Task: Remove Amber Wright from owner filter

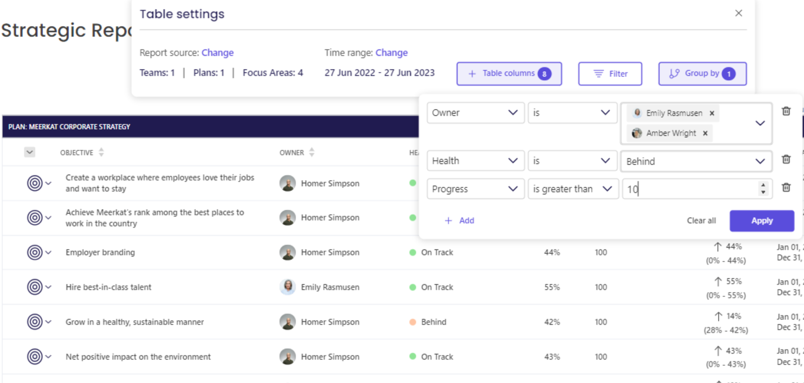Action: tap(705, 133)
